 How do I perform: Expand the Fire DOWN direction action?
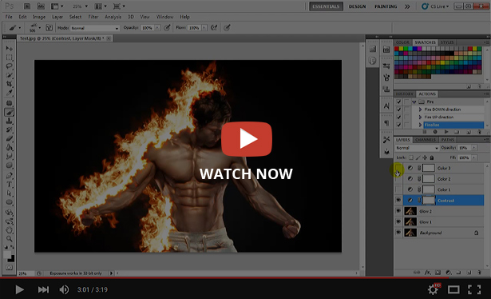click(420, 110)
